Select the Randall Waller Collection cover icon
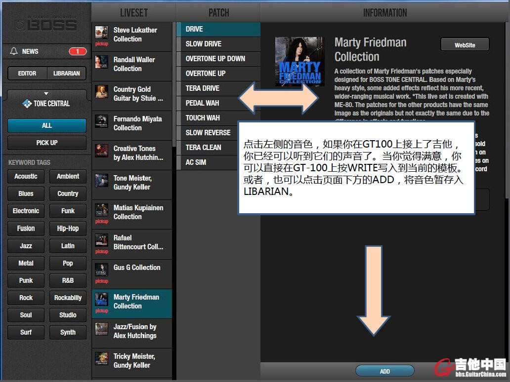The image size is (510, 382). [101, 62]
